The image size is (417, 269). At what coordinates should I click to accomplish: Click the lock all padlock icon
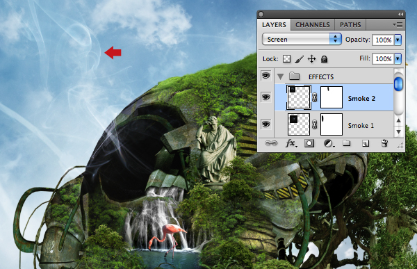tap(324, 59)
